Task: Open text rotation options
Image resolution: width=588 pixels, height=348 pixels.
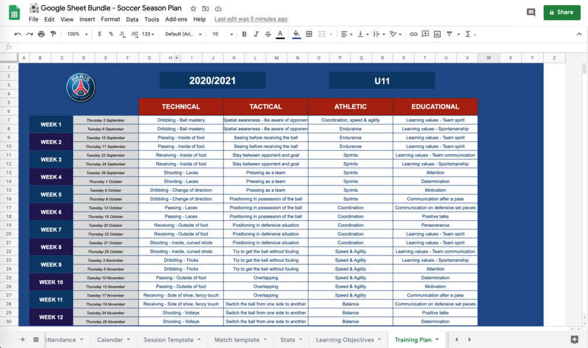Action: pyautogui.click(x=396, y=34)
